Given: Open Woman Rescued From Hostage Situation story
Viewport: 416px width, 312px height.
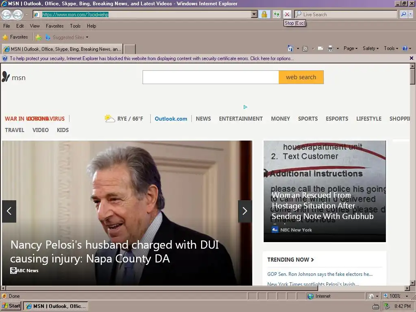Looking at the screenshot, I should point(323,206).
